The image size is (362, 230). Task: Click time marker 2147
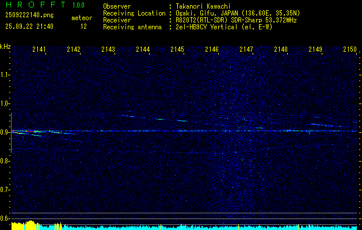(246, 49)
